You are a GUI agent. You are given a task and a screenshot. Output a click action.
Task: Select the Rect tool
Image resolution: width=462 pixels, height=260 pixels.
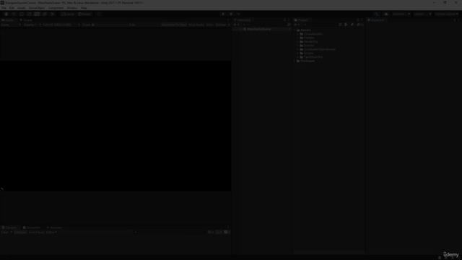pos(37,14)
